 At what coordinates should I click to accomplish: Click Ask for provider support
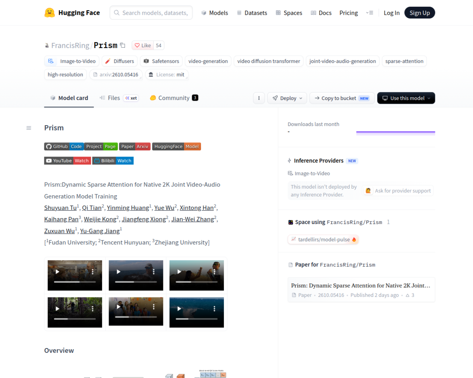pos(398,191)
